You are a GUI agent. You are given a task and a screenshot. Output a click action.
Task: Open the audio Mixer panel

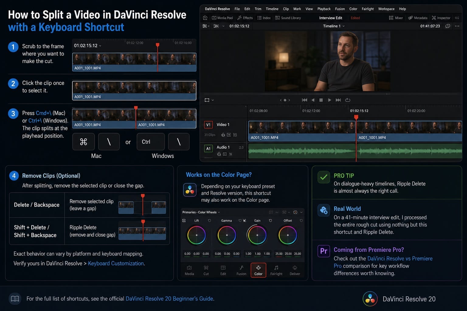[396, 18]
